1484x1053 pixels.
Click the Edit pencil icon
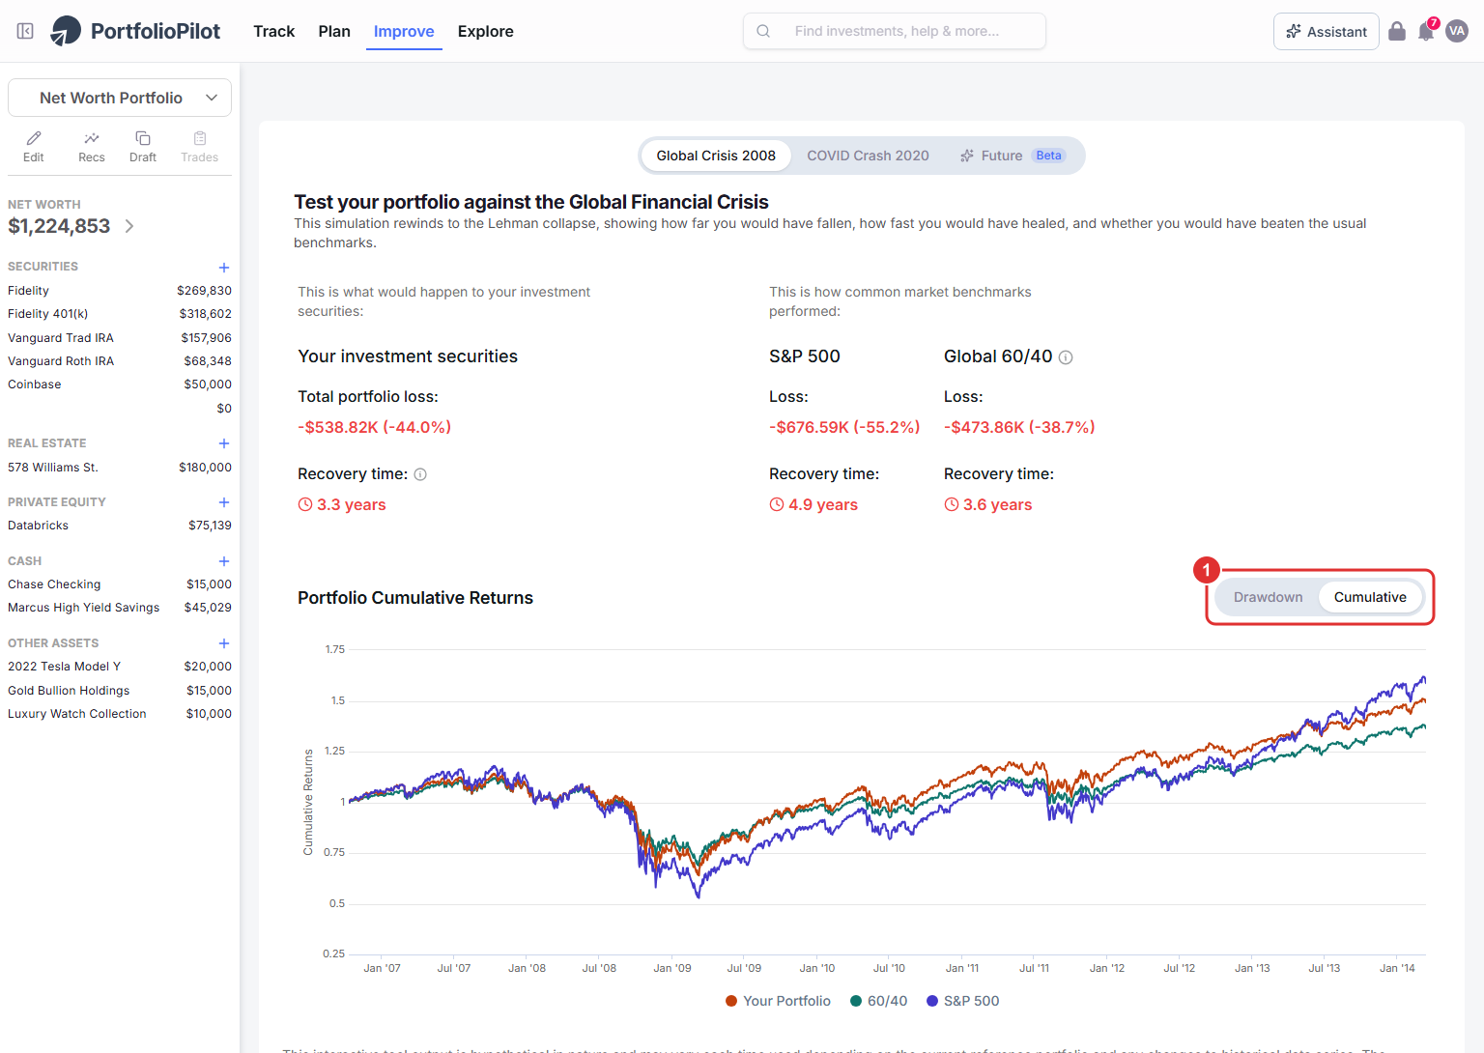[34, 138]
